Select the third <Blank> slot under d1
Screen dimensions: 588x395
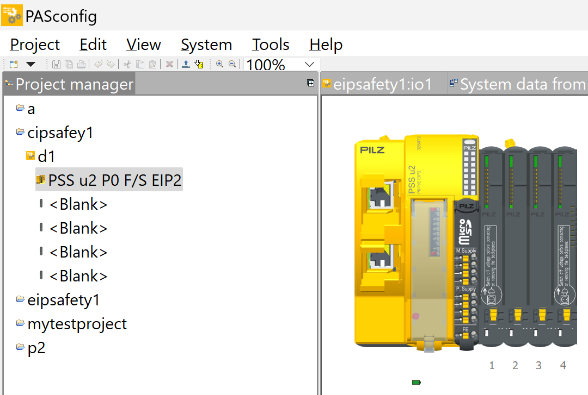pyautogui.click(x=78, y=252)
